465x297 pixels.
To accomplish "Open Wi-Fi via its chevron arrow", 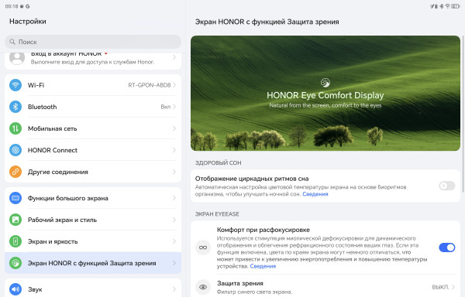I will tap(174, 85).
